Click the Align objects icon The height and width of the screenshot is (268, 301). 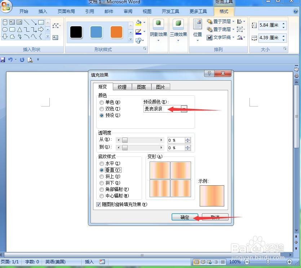240,22
